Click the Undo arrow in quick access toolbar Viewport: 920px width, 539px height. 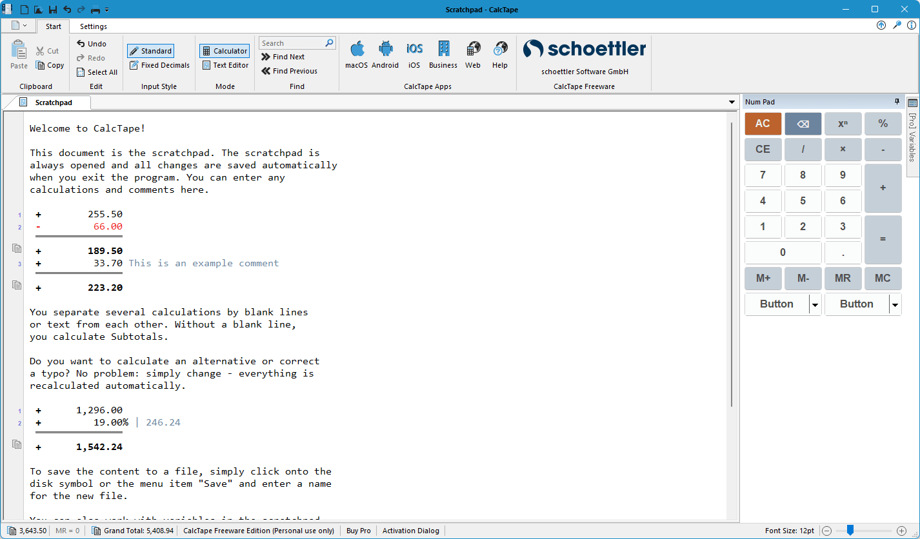click(x=67, y=10)
